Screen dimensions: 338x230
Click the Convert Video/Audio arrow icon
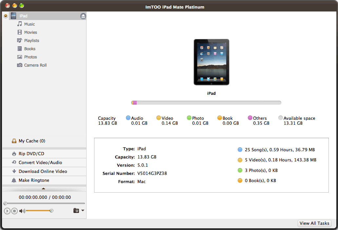coord(14,162)
